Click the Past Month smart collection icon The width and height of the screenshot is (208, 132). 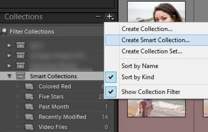[29, 107]
